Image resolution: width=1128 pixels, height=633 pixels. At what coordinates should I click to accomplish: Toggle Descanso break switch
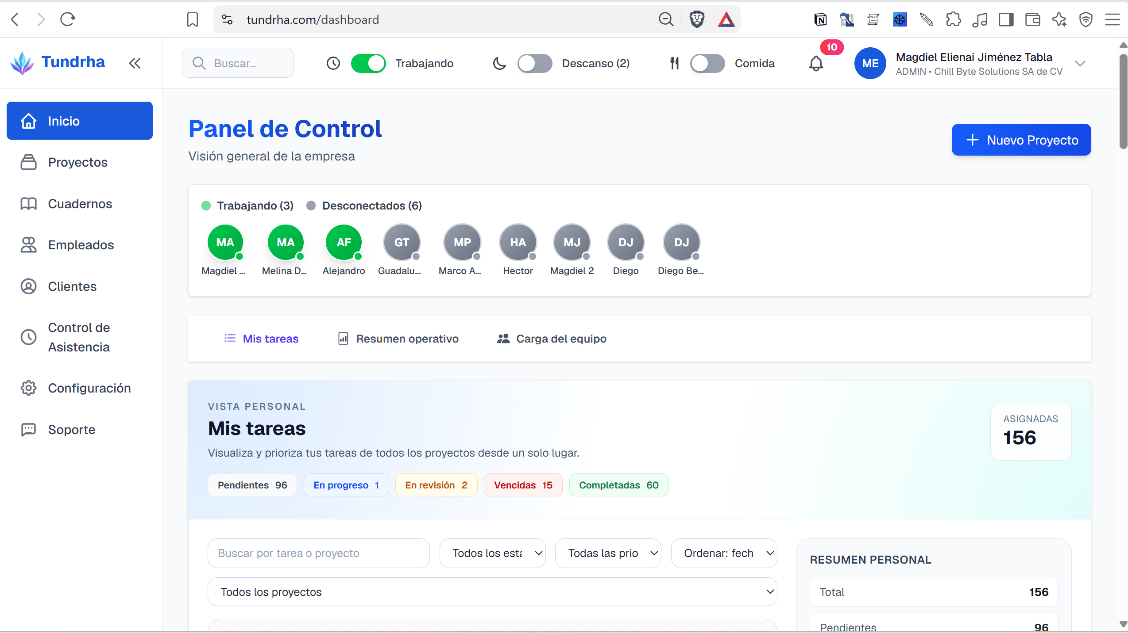[x=535, y=63]
